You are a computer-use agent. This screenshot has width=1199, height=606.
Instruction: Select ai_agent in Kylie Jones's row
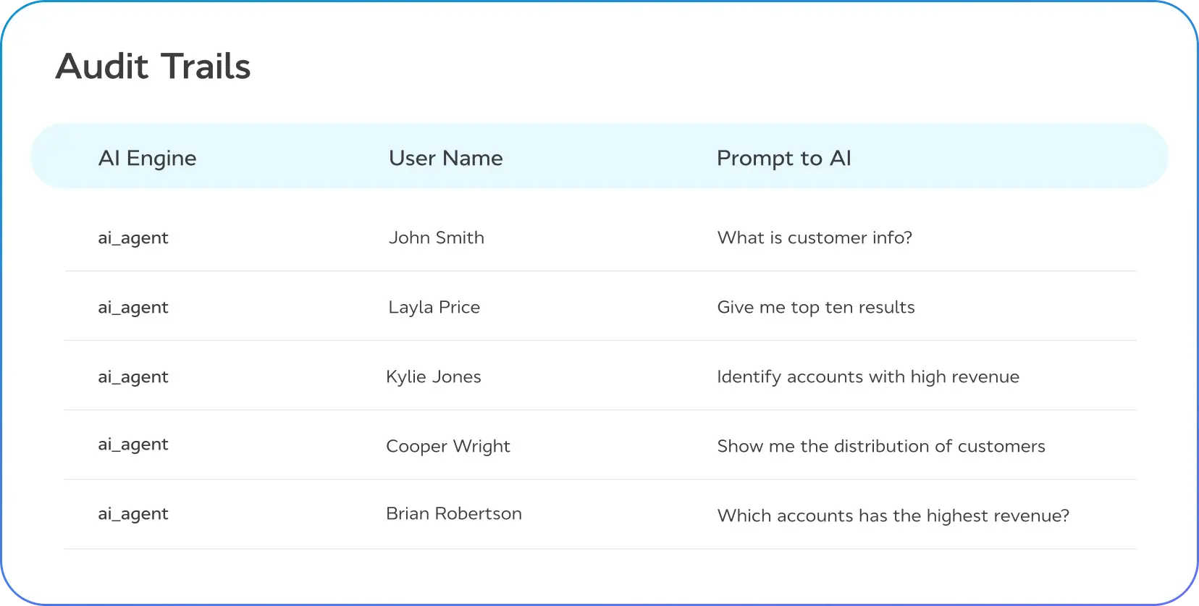click(133, 377)
